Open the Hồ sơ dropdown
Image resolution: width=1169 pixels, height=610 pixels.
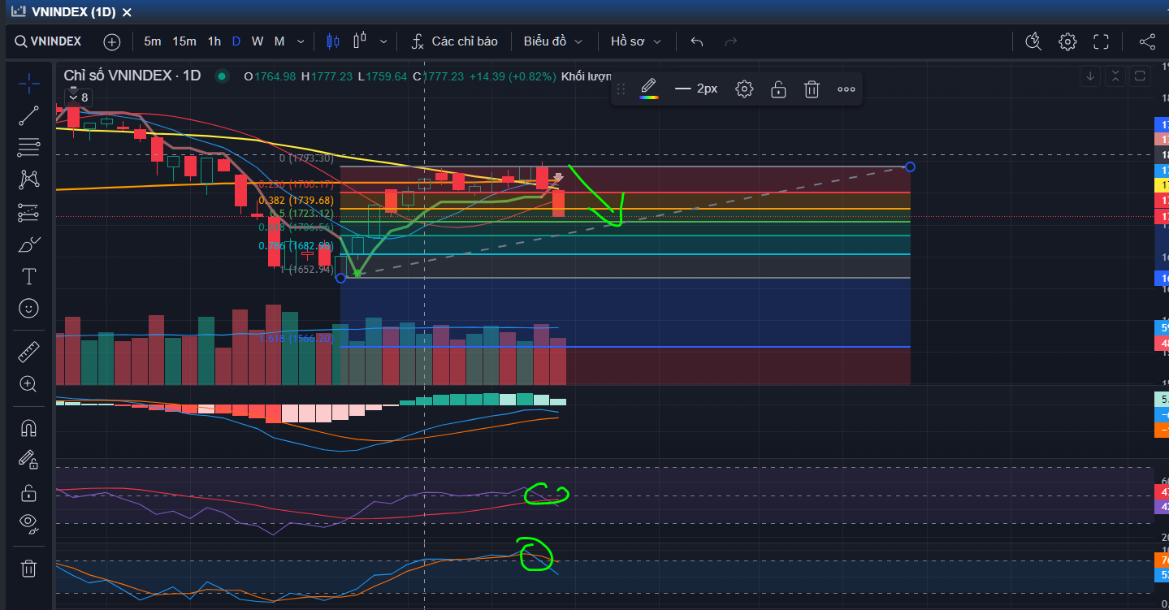click(636, 41)
